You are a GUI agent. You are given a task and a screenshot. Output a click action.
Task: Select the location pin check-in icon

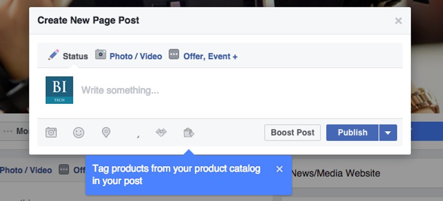[106, 132]
